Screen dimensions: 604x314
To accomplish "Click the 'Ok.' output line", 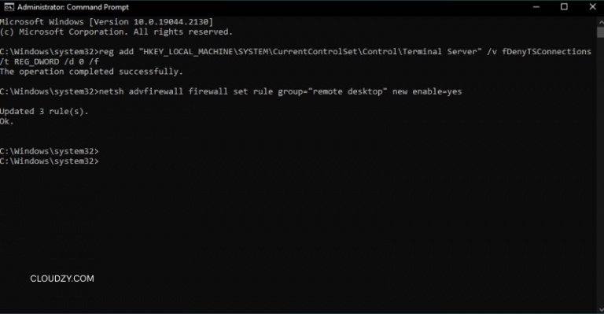I will click(x=7, y=121).
